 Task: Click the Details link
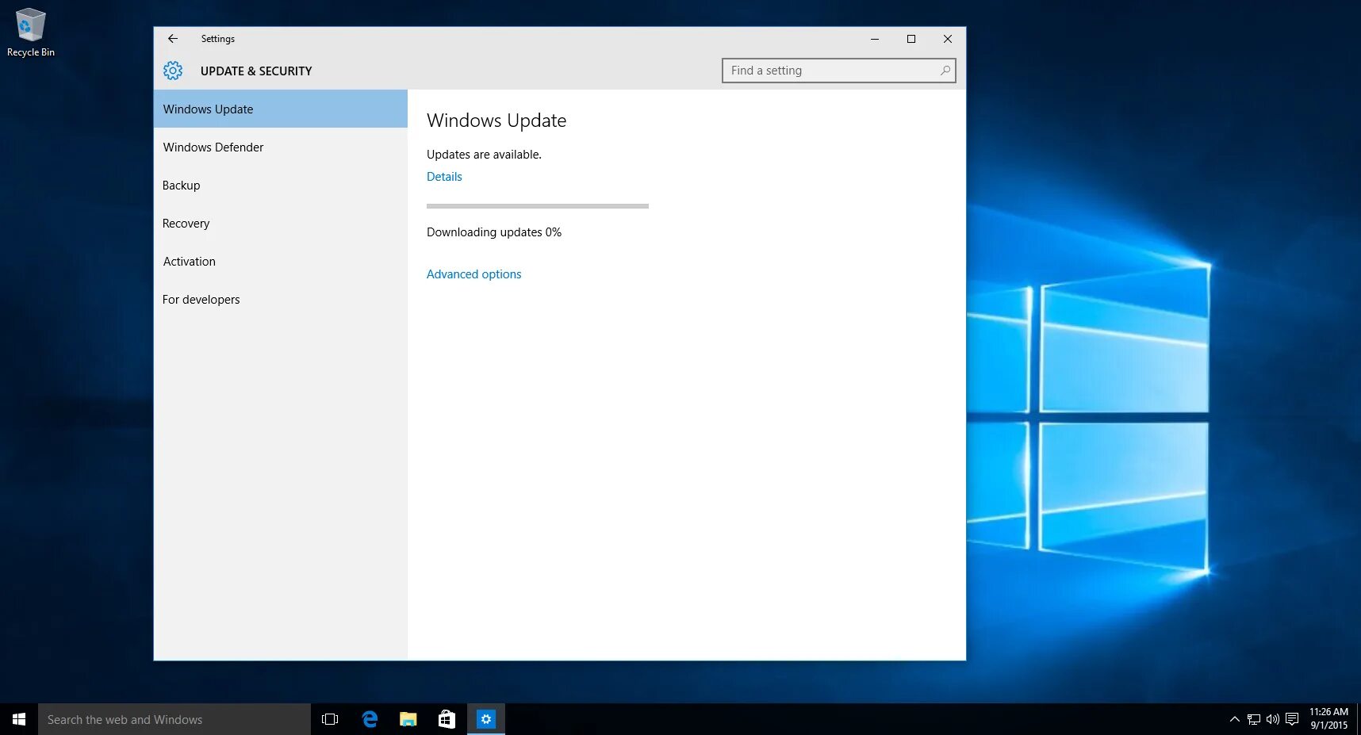click(x=444, y=177)
